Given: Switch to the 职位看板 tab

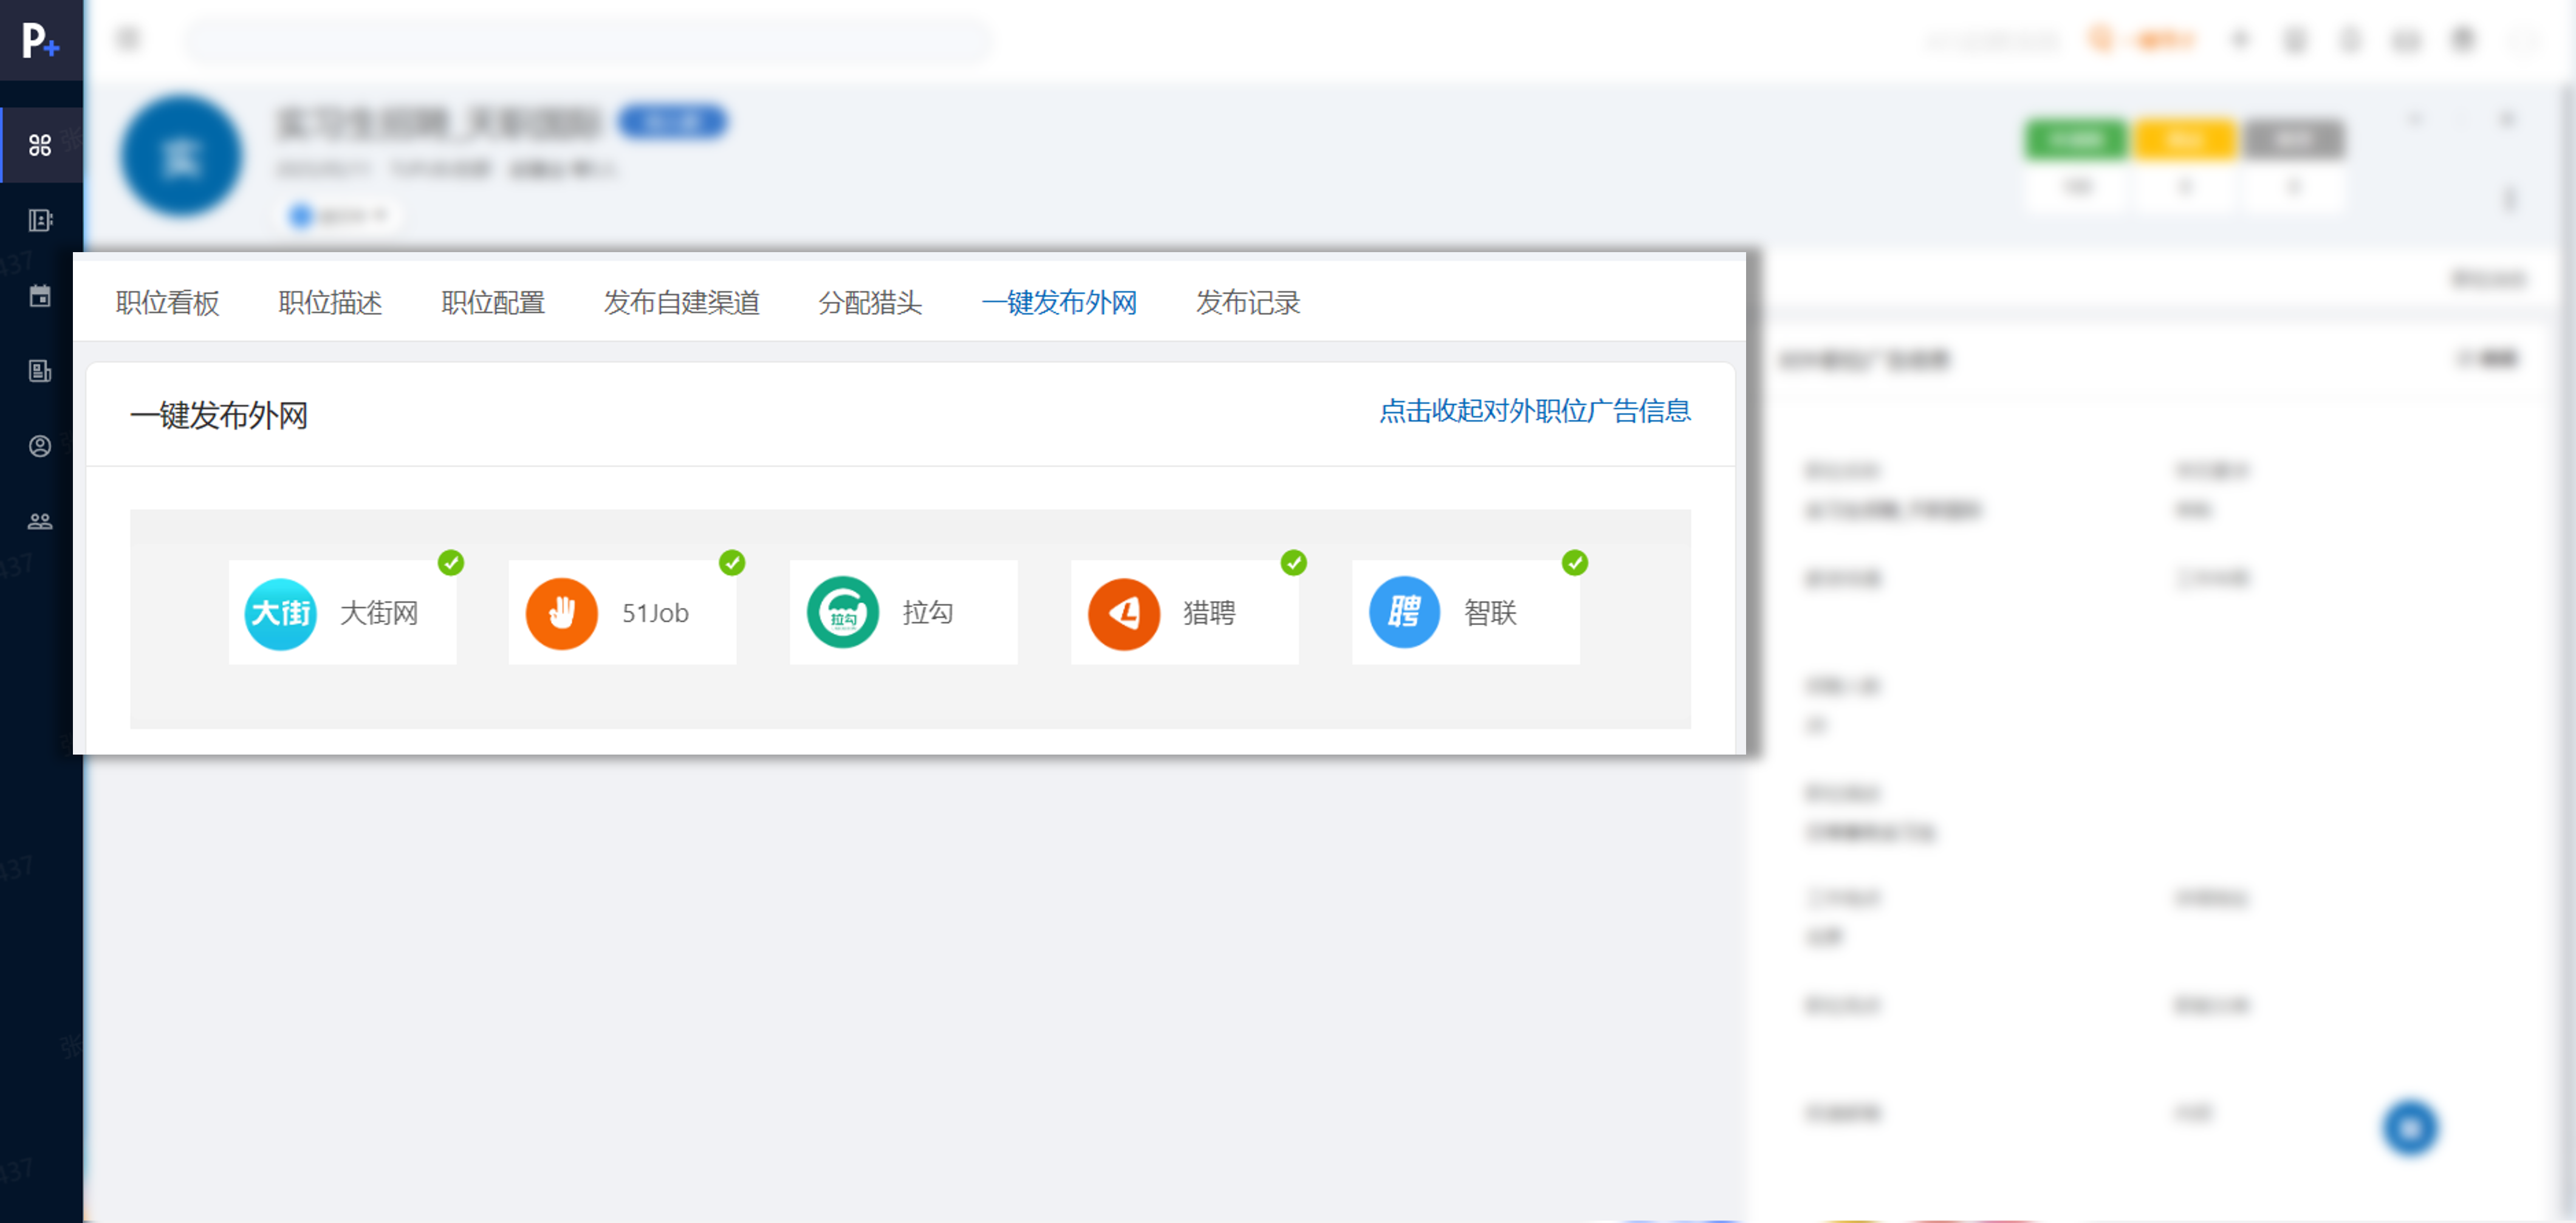Looking at the screenshot, I should tap(167, 303).
